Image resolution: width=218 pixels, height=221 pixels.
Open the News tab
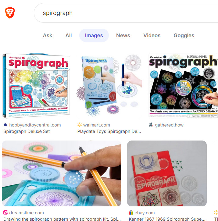pos(123,35)
